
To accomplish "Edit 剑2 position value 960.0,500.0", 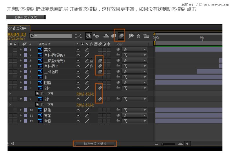I will (x=85, y=94).
